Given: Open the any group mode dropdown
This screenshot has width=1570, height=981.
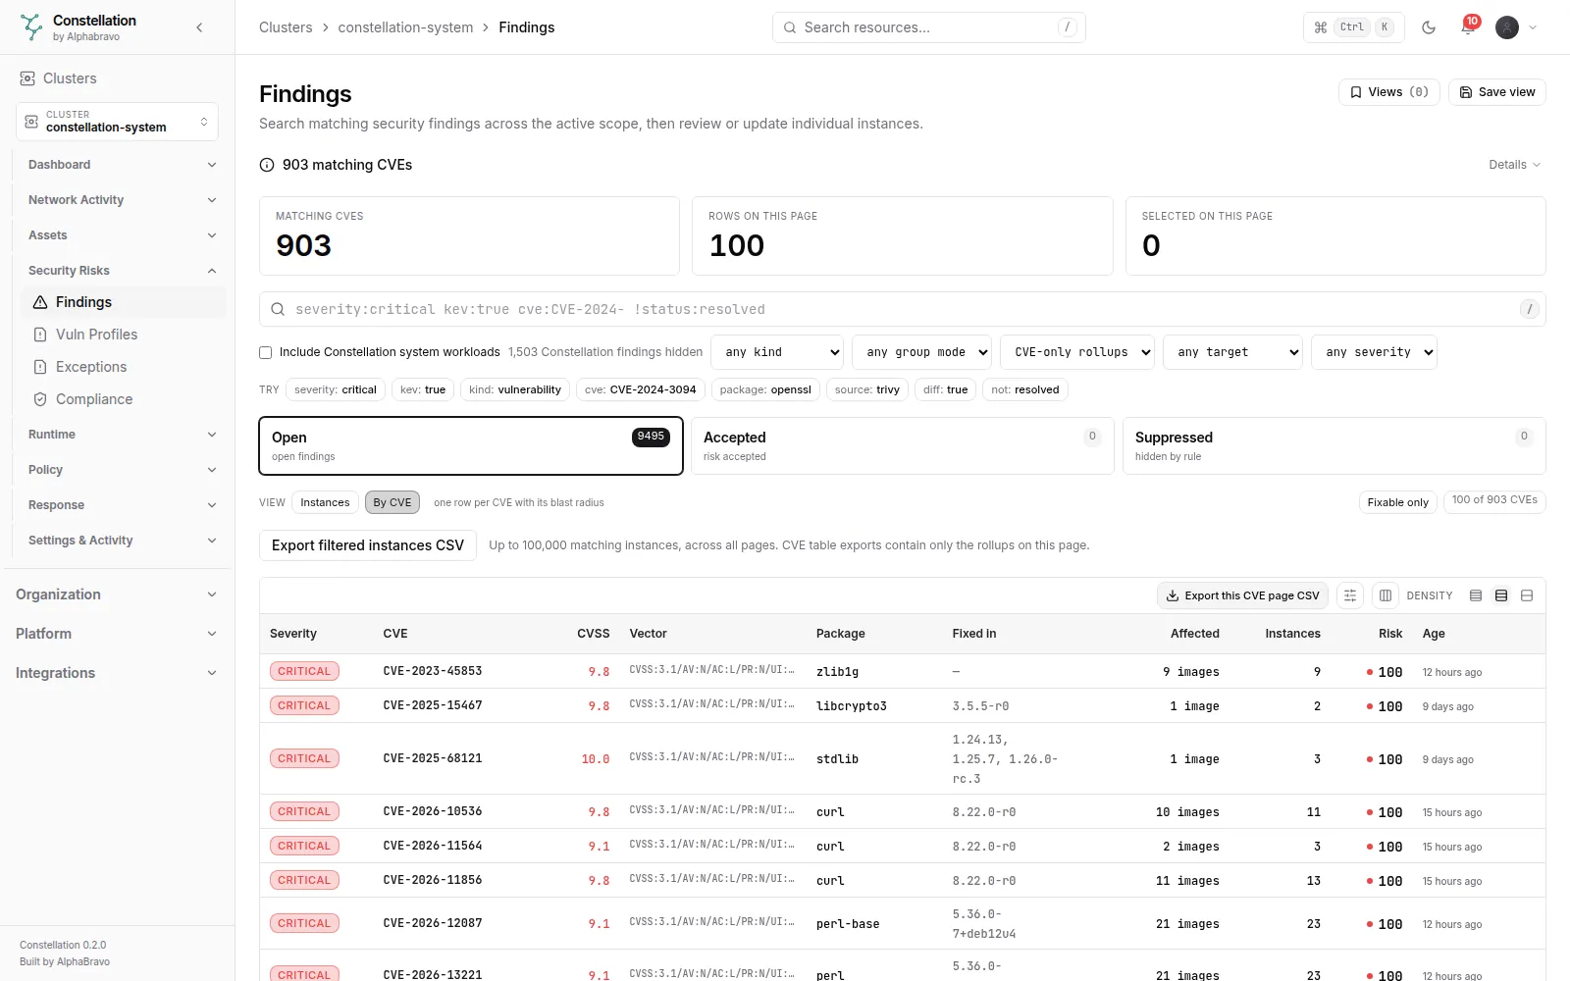Looking at the screenshot, I should [x=922, y=352].
